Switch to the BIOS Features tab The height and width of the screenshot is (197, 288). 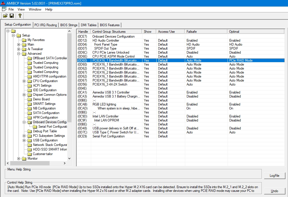110,25
